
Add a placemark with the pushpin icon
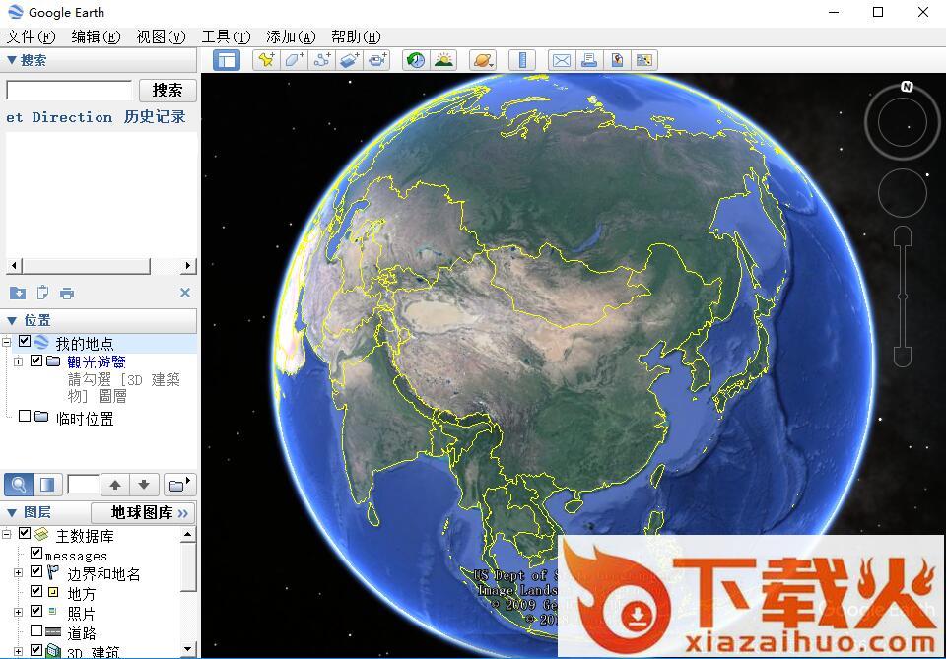point(266,60)
